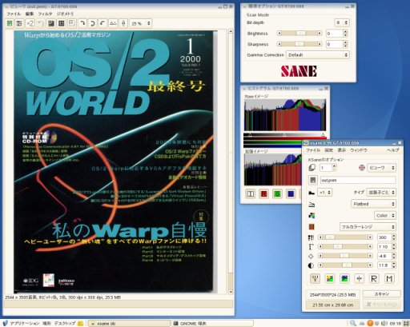This screenshot has width=410, height=327.
Task: Click the スキャン scan button
Action: click(382, 294)
